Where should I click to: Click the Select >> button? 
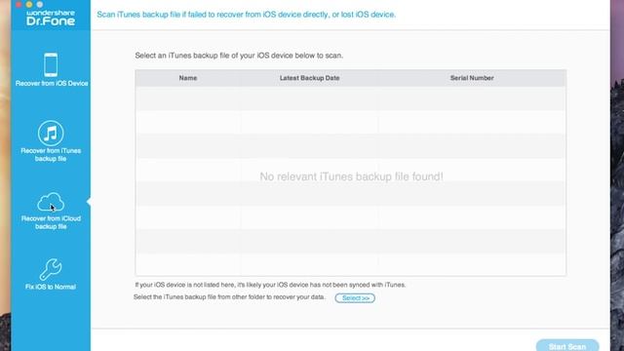(355, 298)
